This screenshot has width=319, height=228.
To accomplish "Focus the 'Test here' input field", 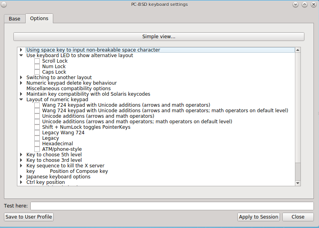I will (x=172, y=206).
